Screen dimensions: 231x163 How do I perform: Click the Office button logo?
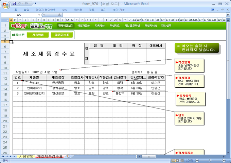[x=5, y=5]
